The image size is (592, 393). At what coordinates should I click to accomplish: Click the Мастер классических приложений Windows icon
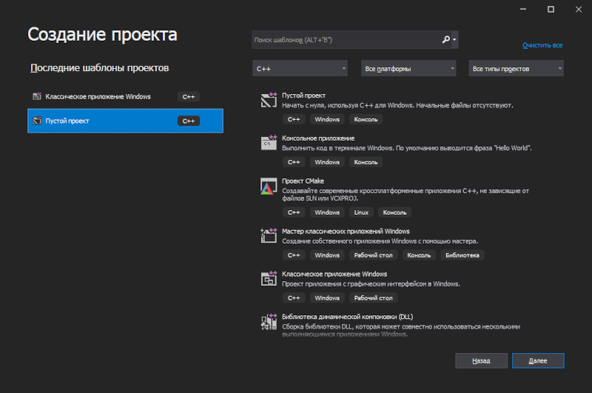point(269,235)
